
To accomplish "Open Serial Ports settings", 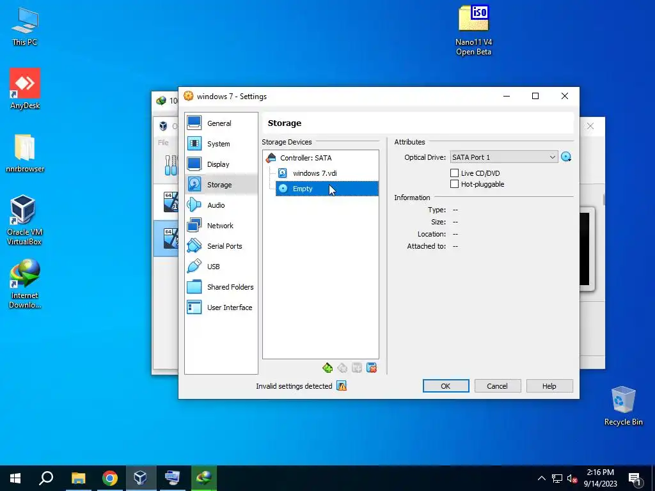I will click(221, 246).
